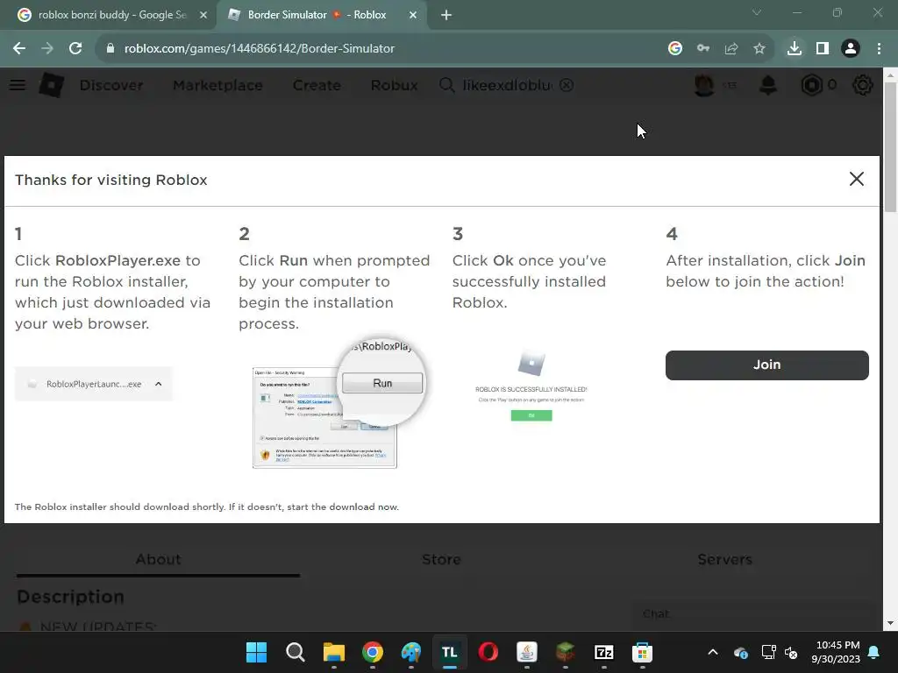Viewport: 898px width, 673px height.
Task: Open the Roblox hamburger navigation menu
Action: [18, 85]
